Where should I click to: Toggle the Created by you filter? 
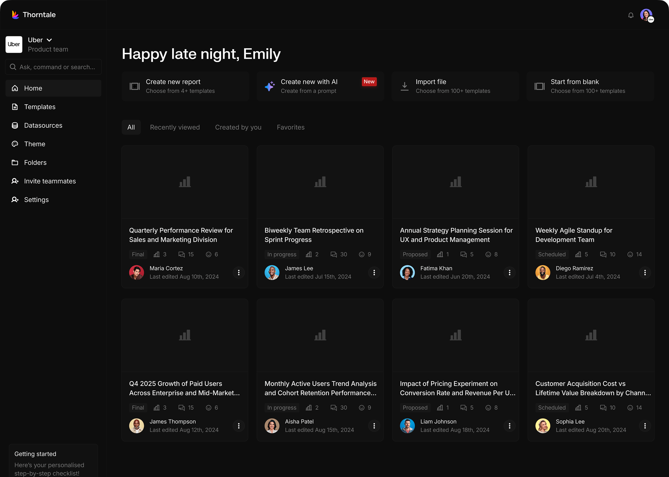click(x=238, y=127)
